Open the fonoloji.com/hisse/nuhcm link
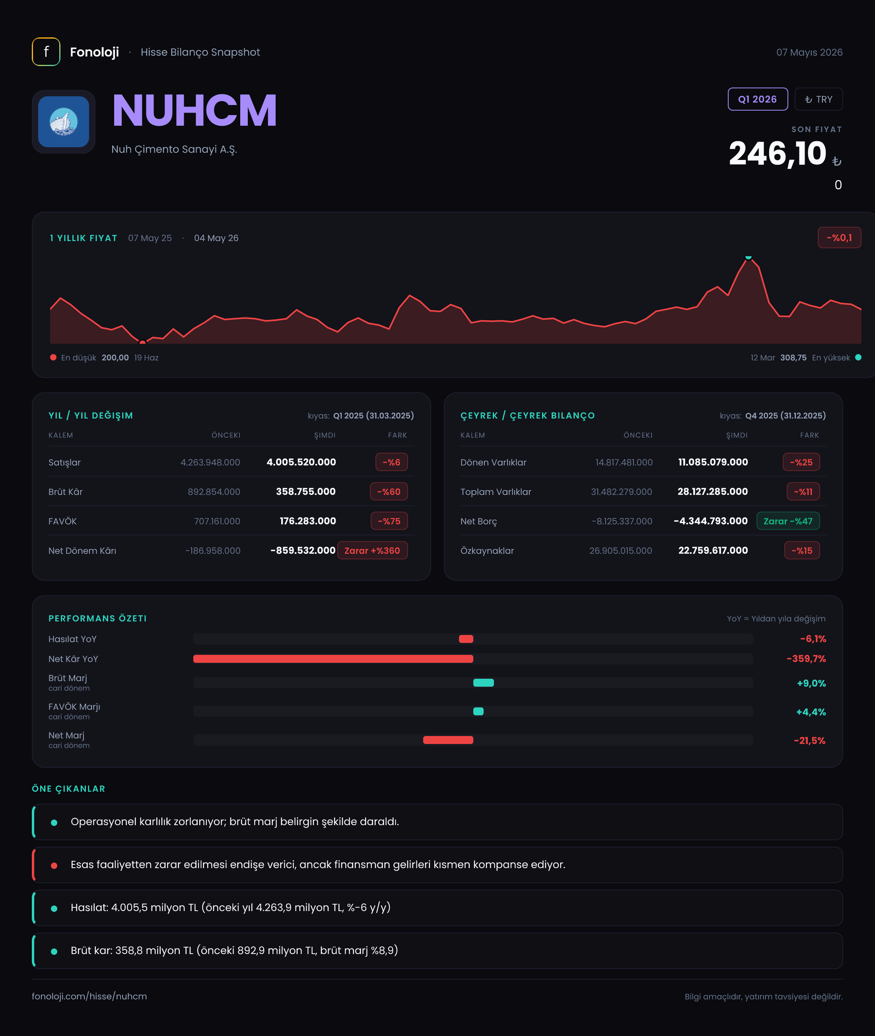Viewport: 875px width, 1036px height. pos(89,996)
